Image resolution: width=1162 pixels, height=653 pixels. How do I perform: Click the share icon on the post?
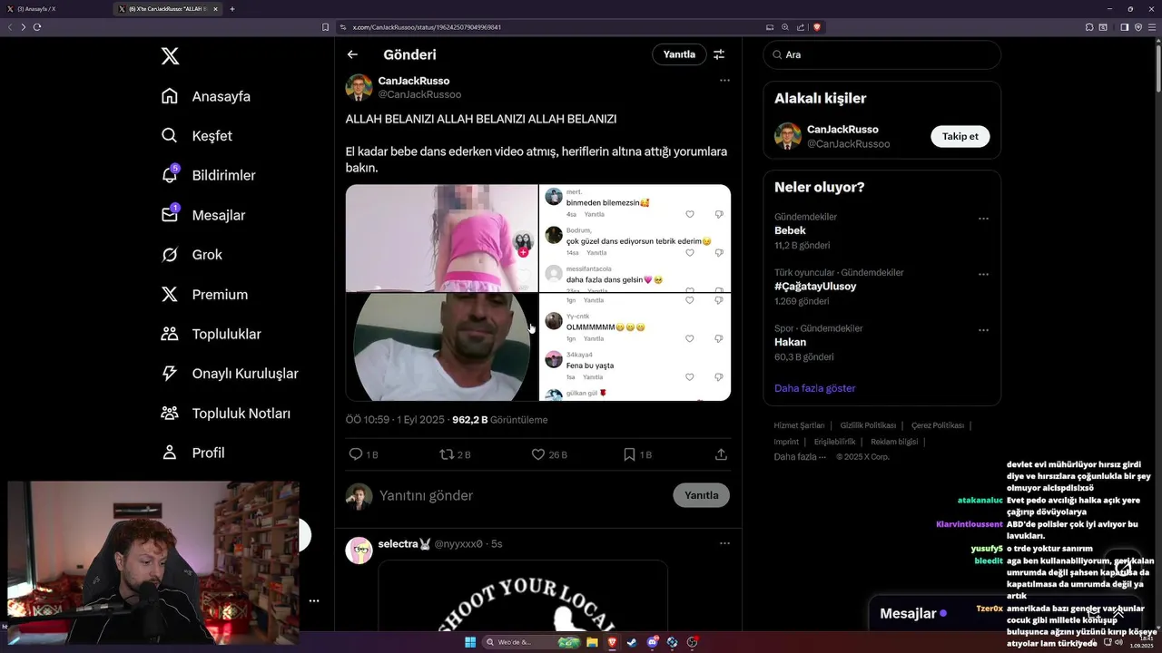[x=722, y=454]
